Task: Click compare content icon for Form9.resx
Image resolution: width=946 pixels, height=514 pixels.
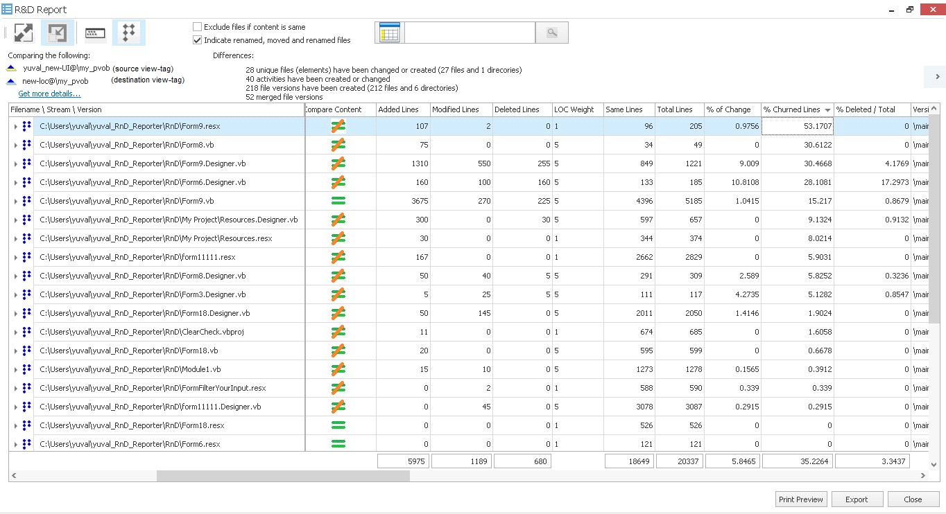Action: coord(338,127)
